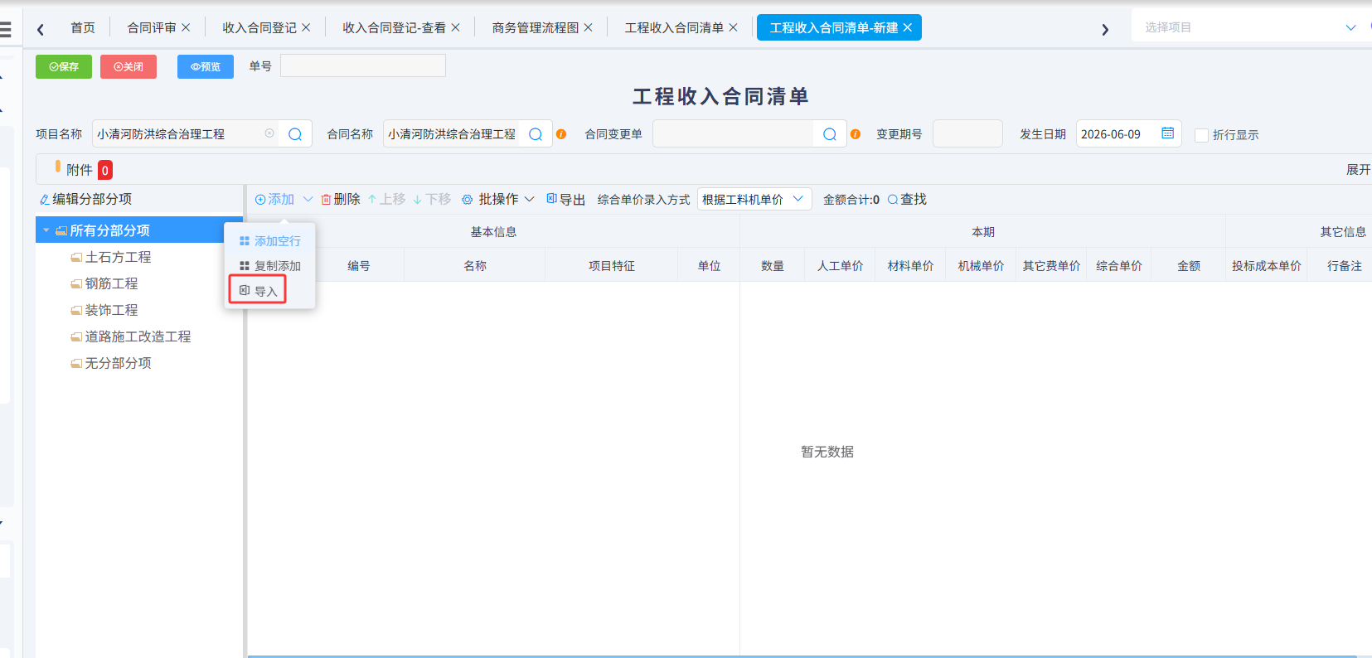Open info tip beside 合同变更单
The height and width of the screenshot is (658, 1372).
point(856,134)
